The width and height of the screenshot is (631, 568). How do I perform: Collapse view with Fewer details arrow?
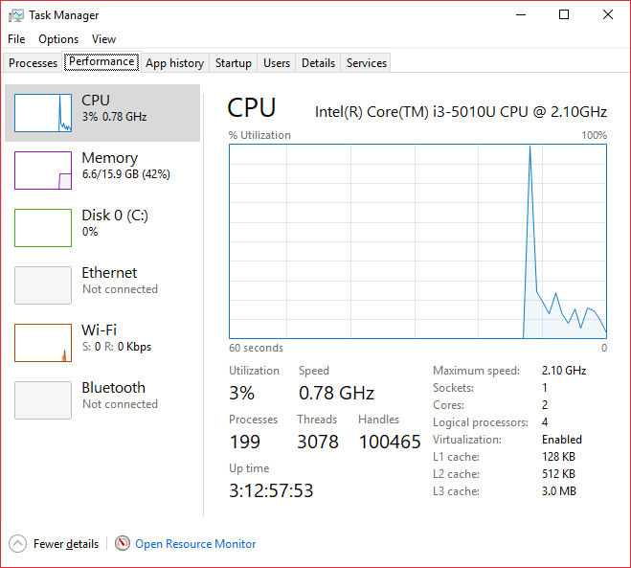tap(18, 544)
